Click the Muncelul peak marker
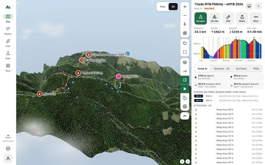The width and height of the screenshot is (265, 165). click(x=39, y=94)
